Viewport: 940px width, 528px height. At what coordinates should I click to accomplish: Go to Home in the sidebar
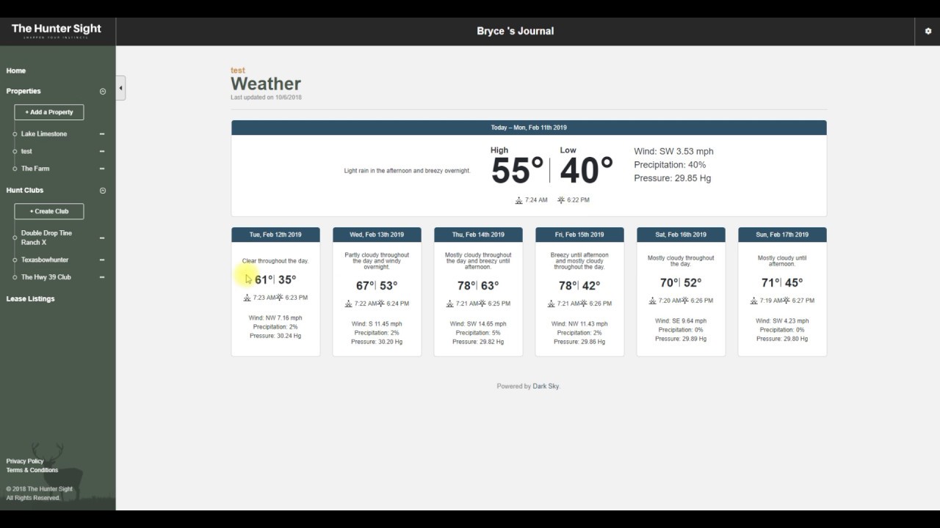point(16,71)
